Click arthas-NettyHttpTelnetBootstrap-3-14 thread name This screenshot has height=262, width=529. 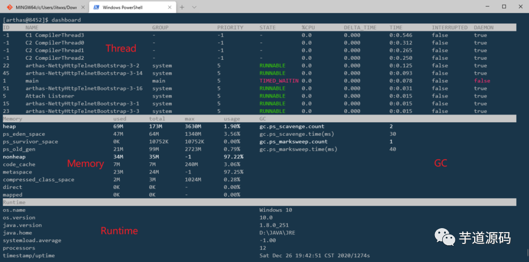pyautogui.click(x=84, y=73)
